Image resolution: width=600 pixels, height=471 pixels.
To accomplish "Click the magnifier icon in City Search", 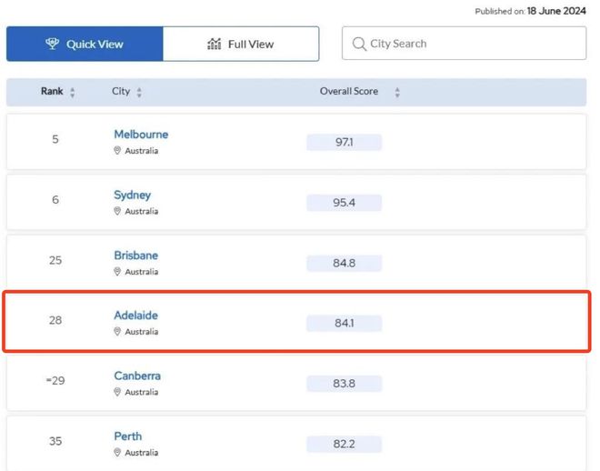I will click(359, 44).
